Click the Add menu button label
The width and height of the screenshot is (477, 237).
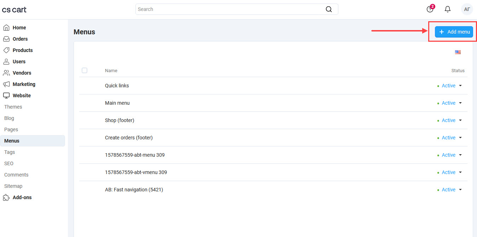click(459, 32)
